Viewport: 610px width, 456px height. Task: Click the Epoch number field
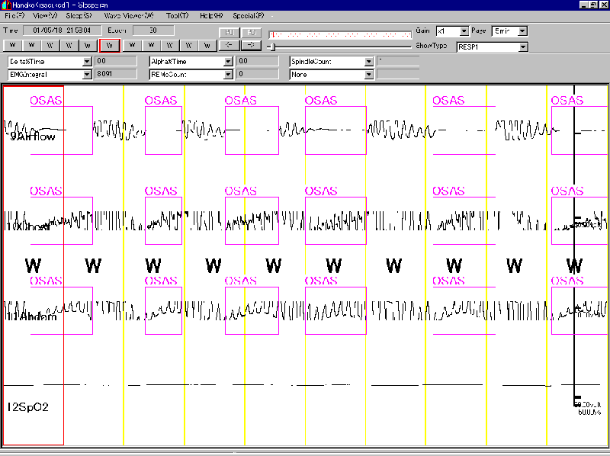click(153, 31)
